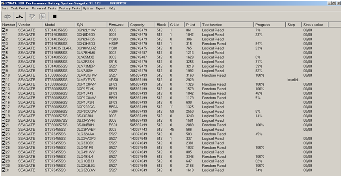Open the Scsi menu
This screenshot has width=342, height=177.
(4, 8)
